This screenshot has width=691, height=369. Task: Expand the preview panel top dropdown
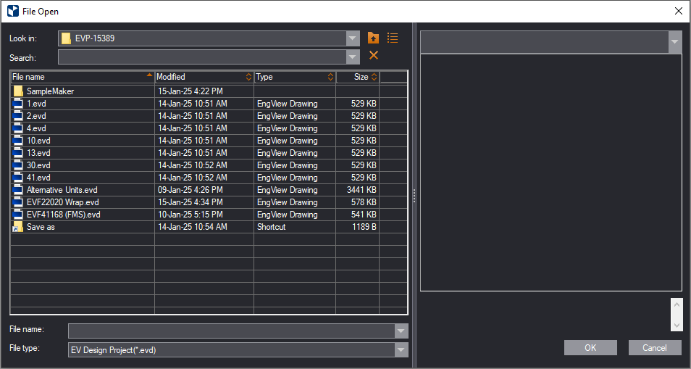[x=675, y=42]
